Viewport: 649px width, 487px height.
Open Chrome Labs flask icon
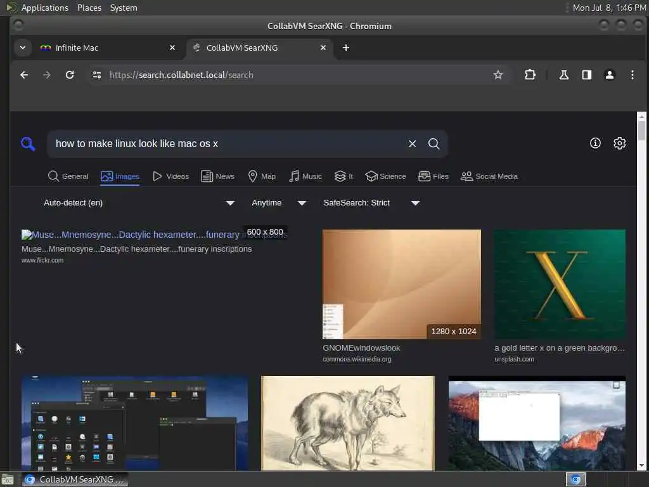pos(563,75)
